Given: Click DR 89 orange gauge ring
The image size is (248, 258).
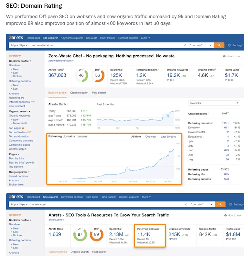Looking at the screenshot, I should coord(96,234).
